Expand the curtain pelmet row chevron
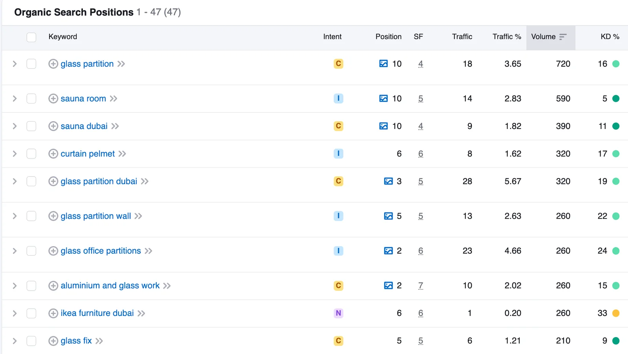This screenshot has height=354, width=628. click(x=15, y=154)
